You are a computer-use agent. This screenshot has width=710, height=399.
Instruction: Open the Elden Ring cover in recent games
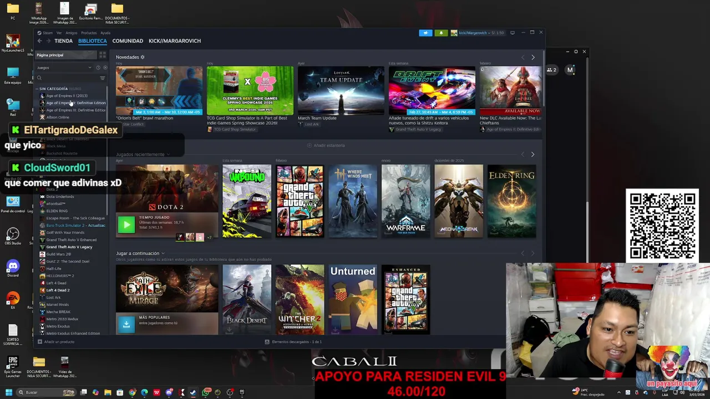(511, 201)
